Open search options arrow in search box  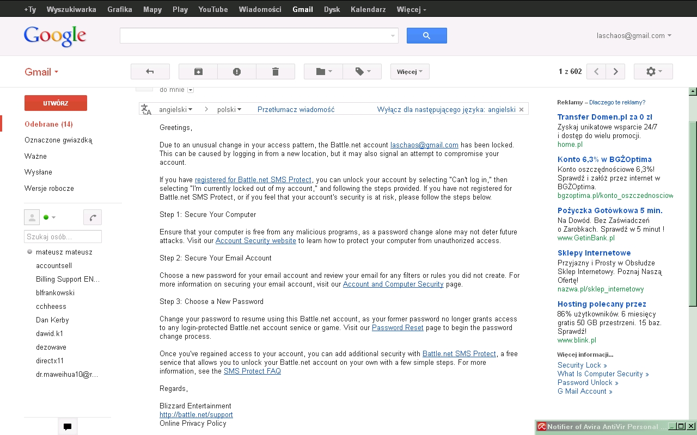(393, 36)
